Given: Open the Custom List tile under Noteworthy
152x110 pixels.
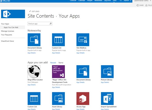Looking at the screenshot, I should 58,40.
